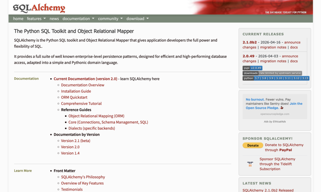Click announce link for 2.0.49

pos(290,56)
